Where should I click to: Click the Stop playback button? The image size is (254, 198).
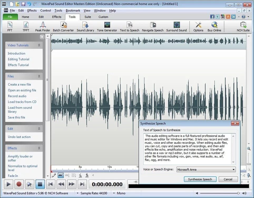click(40, 184)
